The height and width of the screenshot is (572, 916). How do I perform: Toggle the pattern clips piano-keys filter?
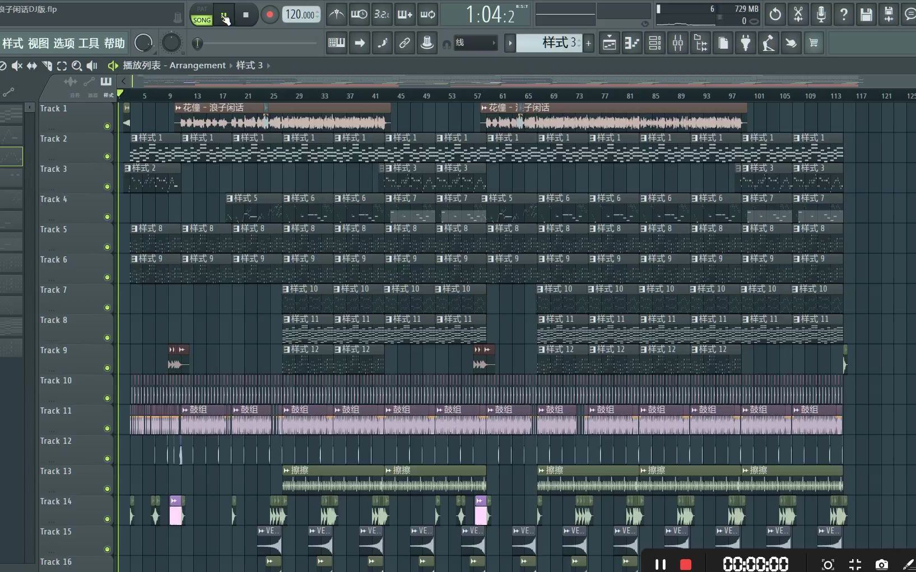pyautogui.click(x=106, y=82)
